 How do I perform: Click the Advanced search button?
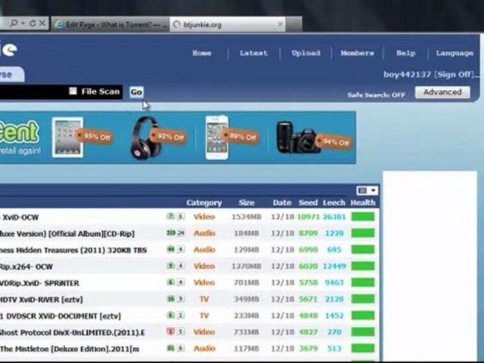(x=443, y=92)
